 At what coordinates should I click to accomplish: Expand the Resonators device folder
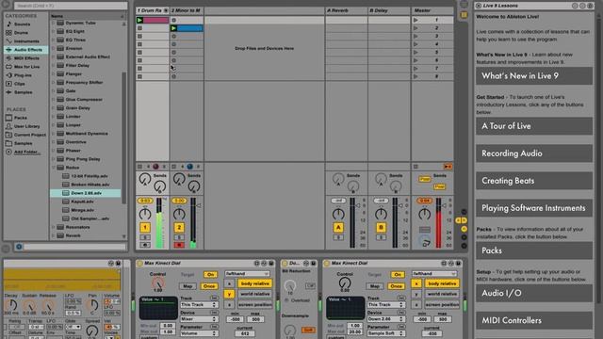pyautogui.click(x=54, y=227)
